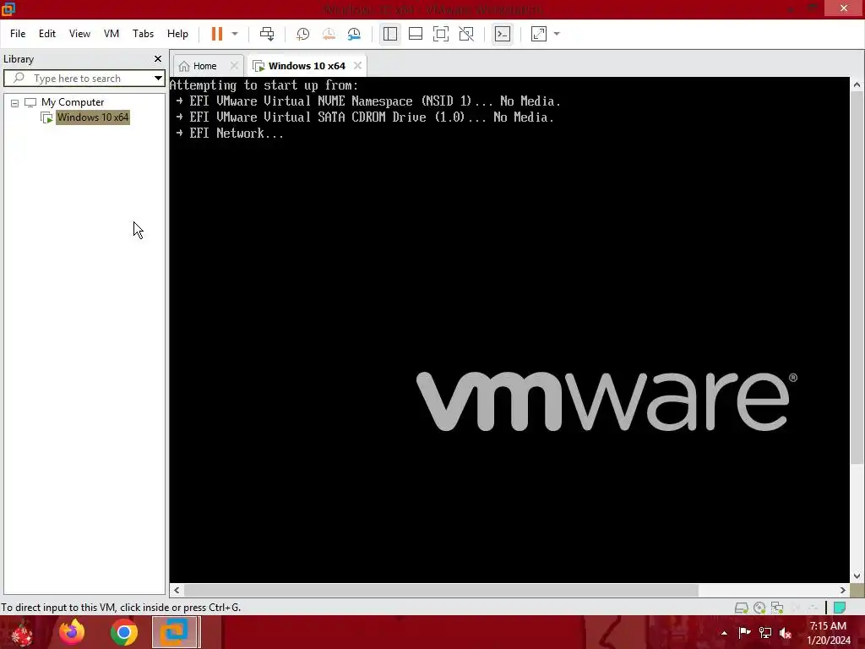The image size is (865, 649).
Task: Toggle the library sidebar view
Action: click(390, 34)
